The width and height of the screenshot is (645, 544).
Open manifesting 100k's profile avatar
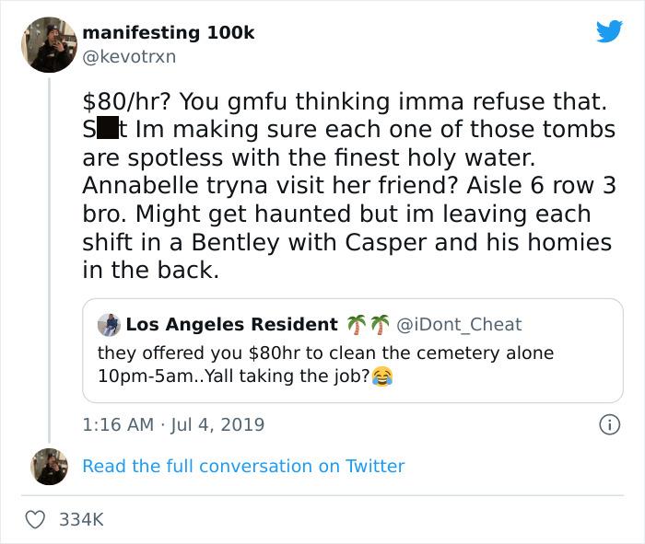[x=48, y=44]
